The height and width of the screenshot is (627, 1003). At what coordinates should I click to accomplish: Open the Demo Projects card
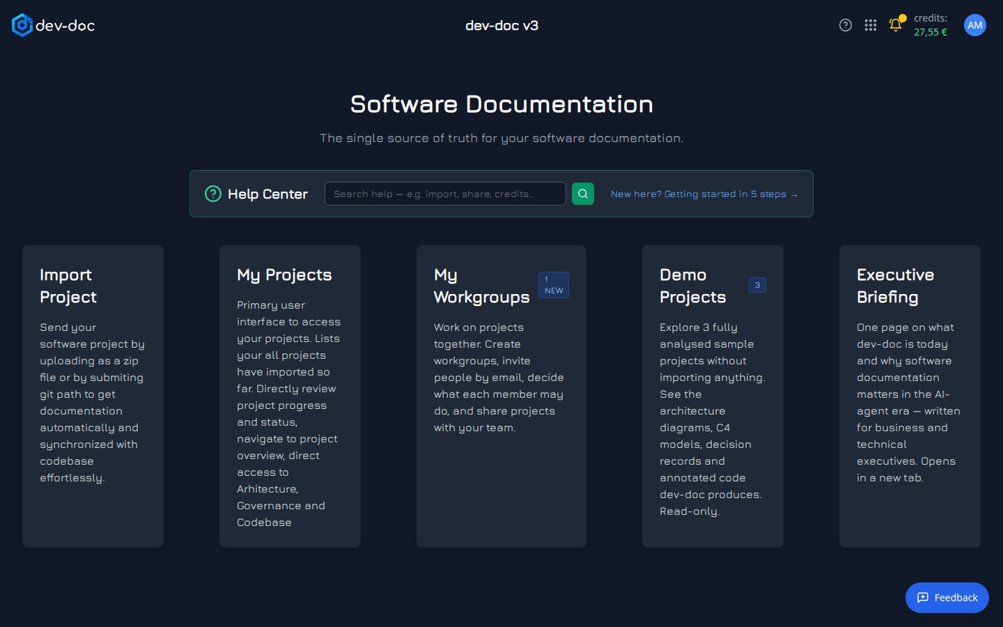(x=713, y=396)
